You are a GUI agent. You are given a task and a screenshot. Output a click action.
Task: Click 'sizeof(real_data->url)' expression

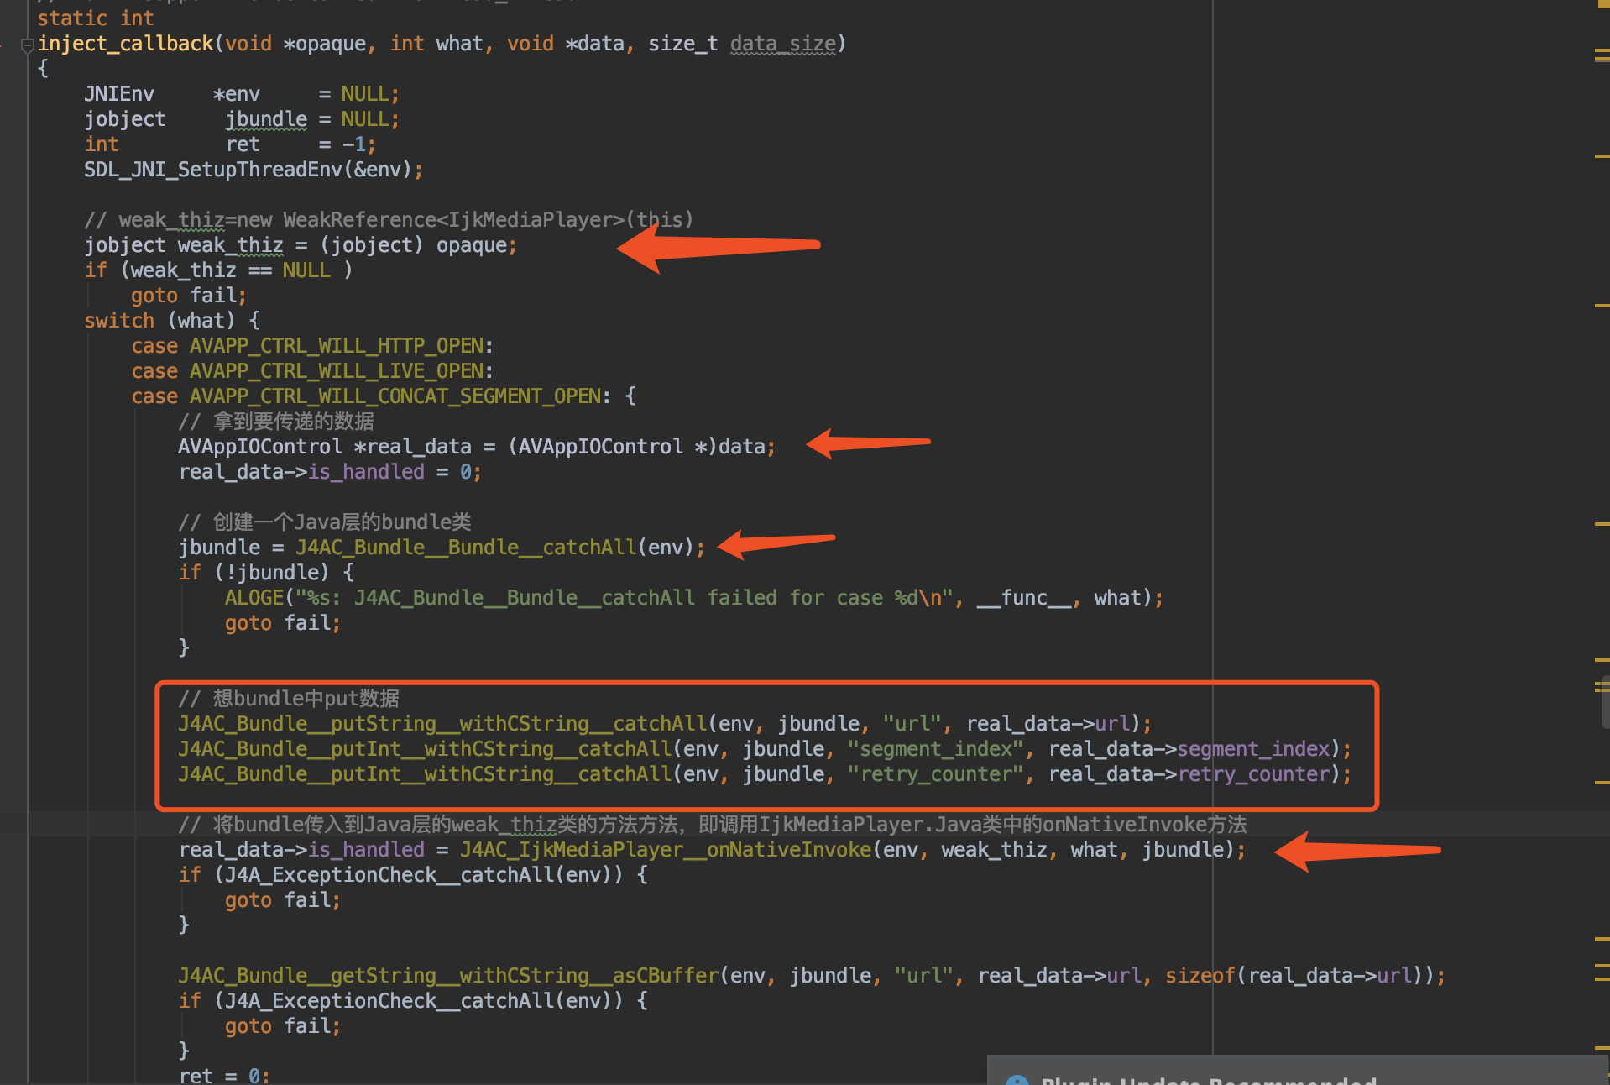point(1299,976)
